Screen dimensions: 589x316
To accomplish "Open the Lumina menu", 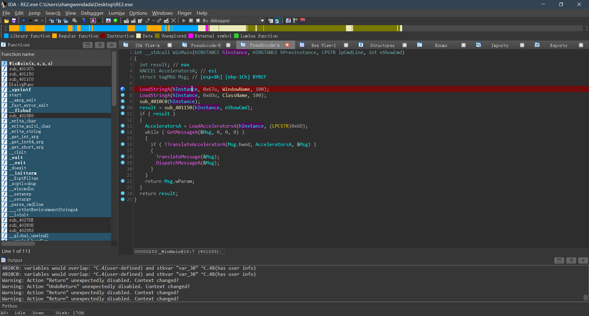I will pyautogui.click(x=117, y=13).
